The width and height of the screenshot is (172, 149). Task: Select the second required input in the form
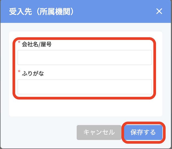pos(85,87)
